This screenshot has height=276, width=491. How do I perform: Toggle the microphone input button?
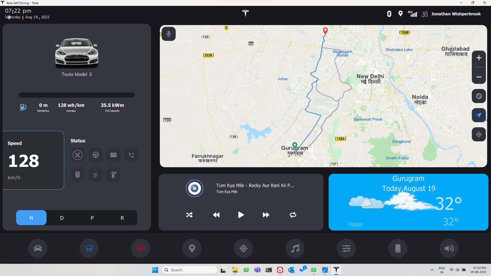click(x=169, y=34)
